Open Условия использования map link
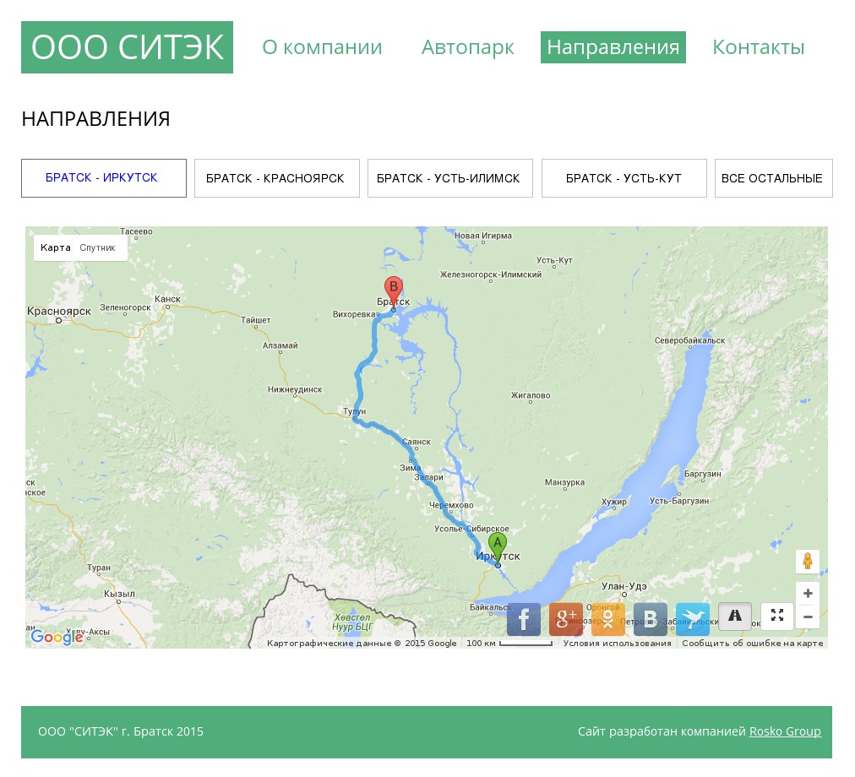The height and width of the screenshot is (777, 855). 618,643
